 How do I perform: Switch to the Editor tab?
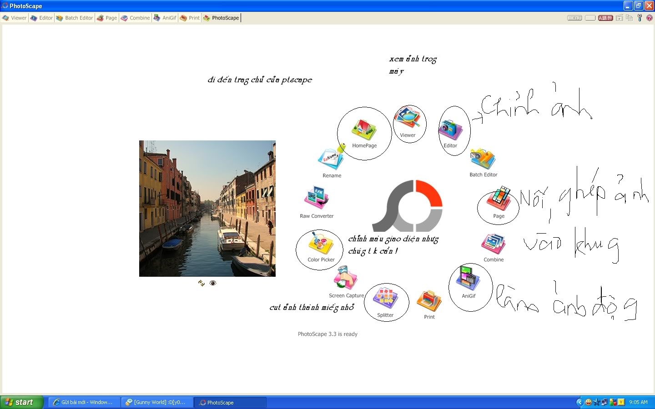pyautogui.click(x=41, y=18)
